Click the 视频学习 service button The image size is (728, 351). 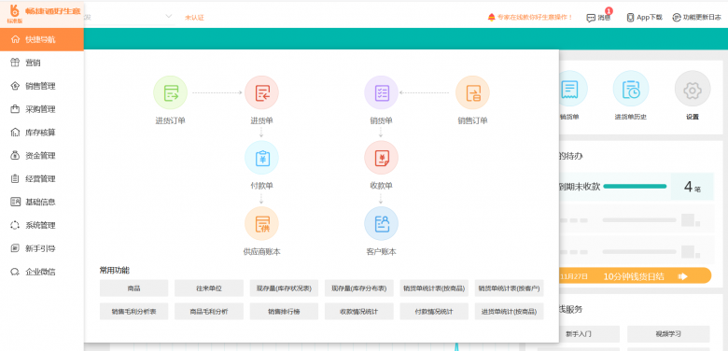668,334
